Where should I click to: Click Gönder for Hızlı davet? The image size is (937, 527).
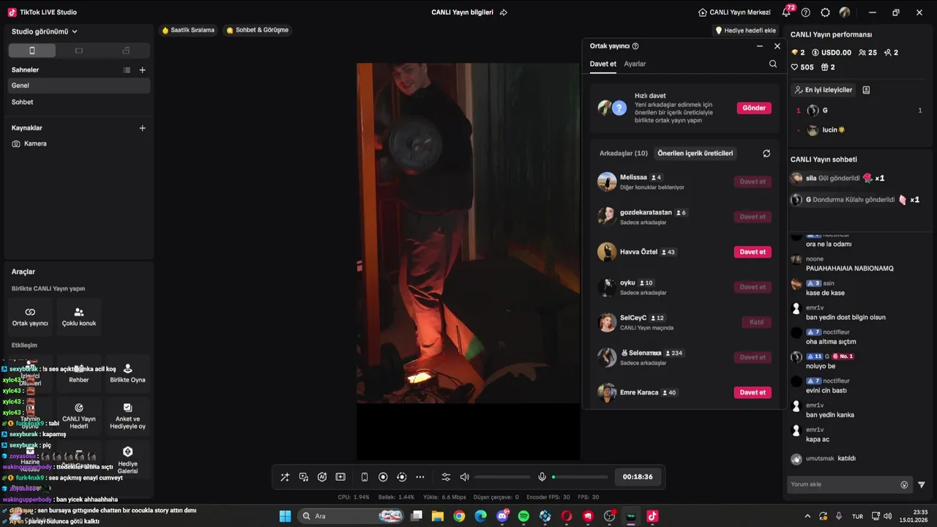coord(754,108)
